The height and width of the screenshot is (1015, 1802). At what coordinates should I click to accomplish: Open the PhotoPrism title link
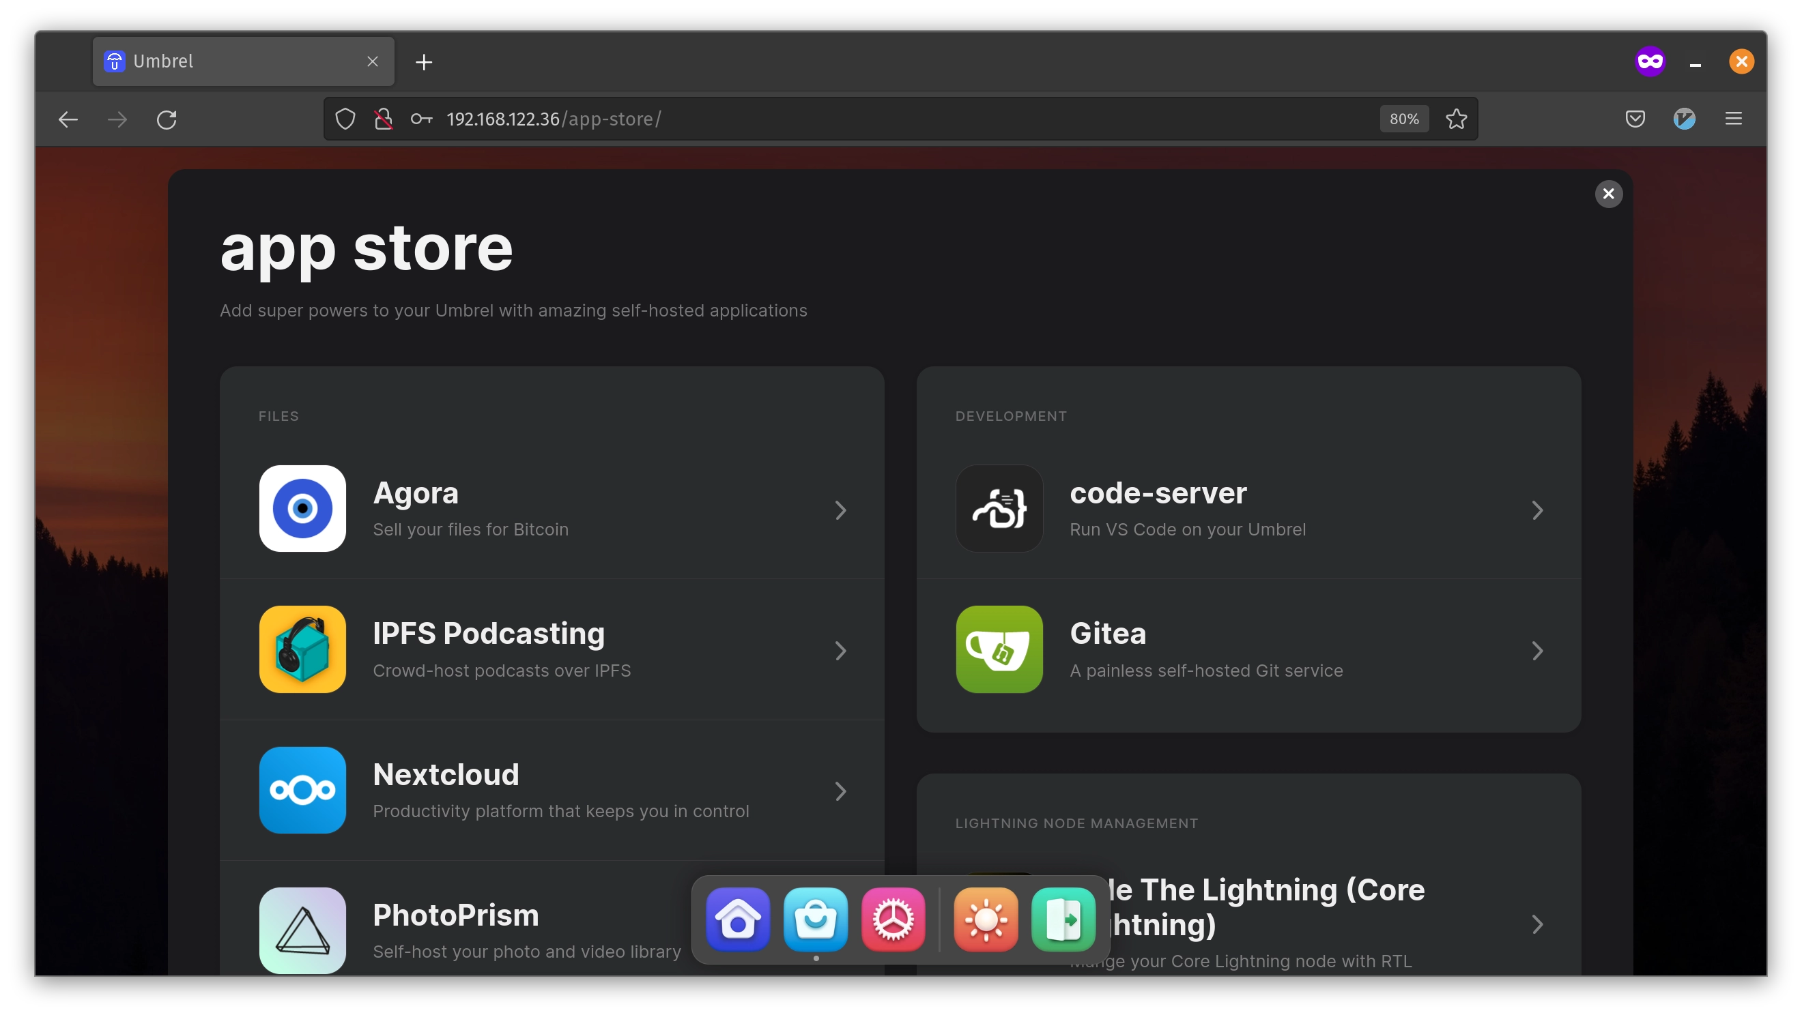456,915
